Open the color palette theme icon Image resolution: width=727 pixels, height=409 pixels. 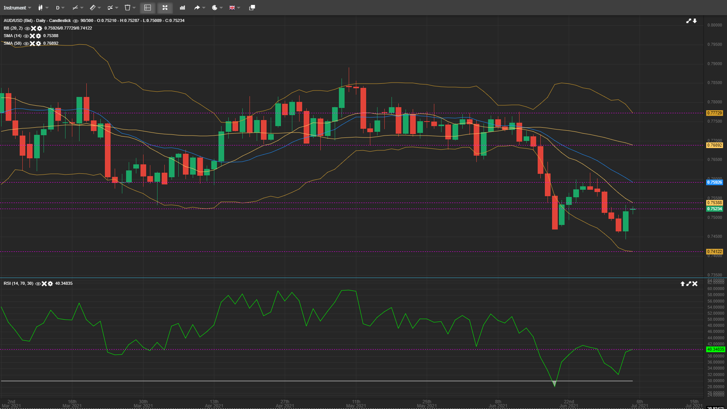pyautogui.click(x=214, y=8)
